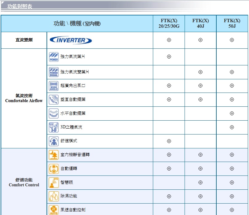
Task: Click the INVERTER logo
Action: pos(71,40)
